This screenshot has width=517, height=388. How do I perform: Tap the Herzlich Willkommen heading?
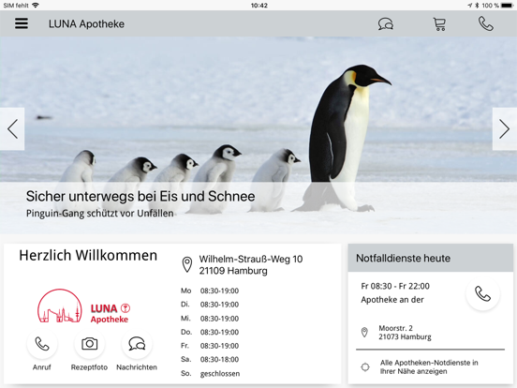(x=88, y=255)
